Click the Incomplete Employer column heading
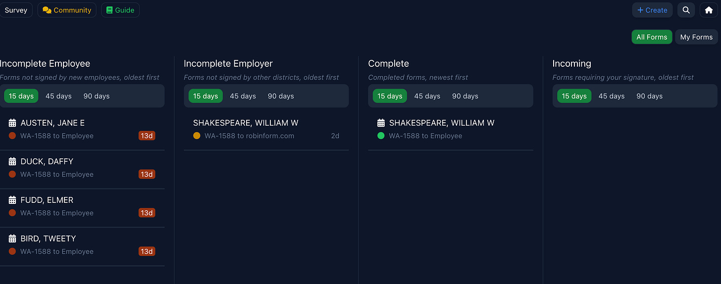The width and height of the screenshot is (721, 284). (228, 63)
